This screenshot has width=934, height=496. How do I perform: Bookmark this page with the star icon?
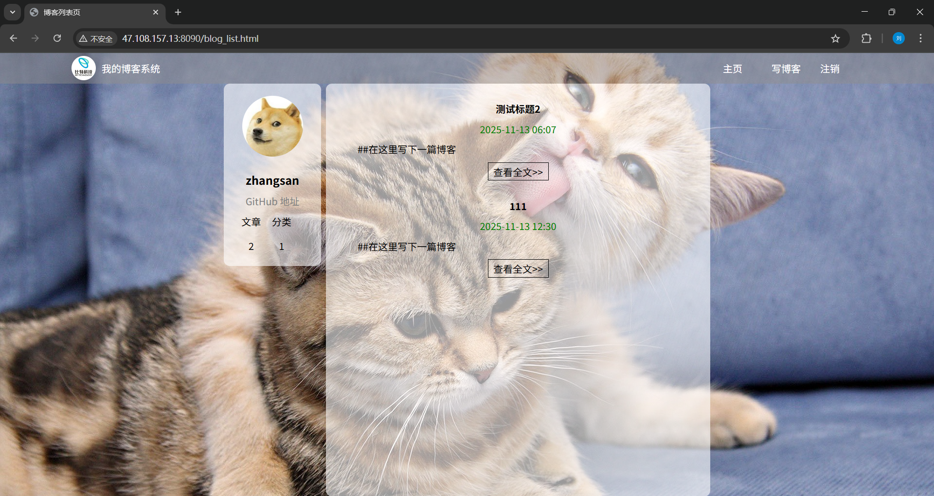point(835,38)
